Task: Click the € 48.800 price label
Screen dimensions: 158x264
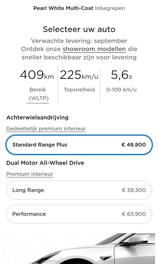Action: pyautogui.click(x=134, y=145)
